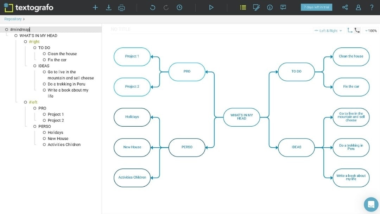The height and width of the screenshot is (214, 380).
Task: Toggle the redo arrow icon
Action: click(166, 7)
